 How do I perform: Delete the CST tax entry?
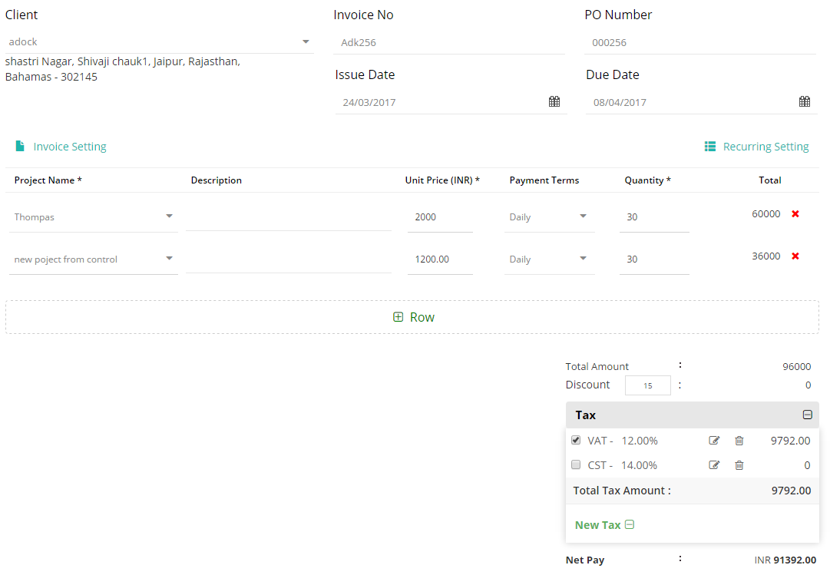coord(739,465)
